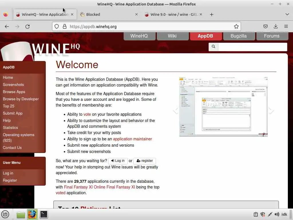Open the WineHQ top navigation tab

pos(139,36)
